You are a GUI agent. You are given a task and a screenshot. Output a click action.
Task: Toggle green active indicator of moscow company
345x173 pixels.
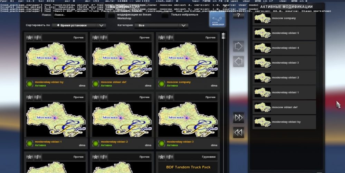coord(162,84)
